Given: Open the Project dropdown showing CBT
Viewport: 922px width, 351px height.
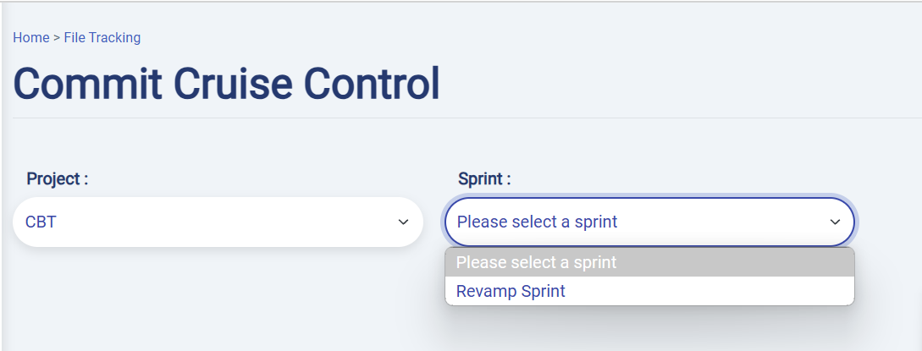Looking at the screenshot, I should click(218, 222).
